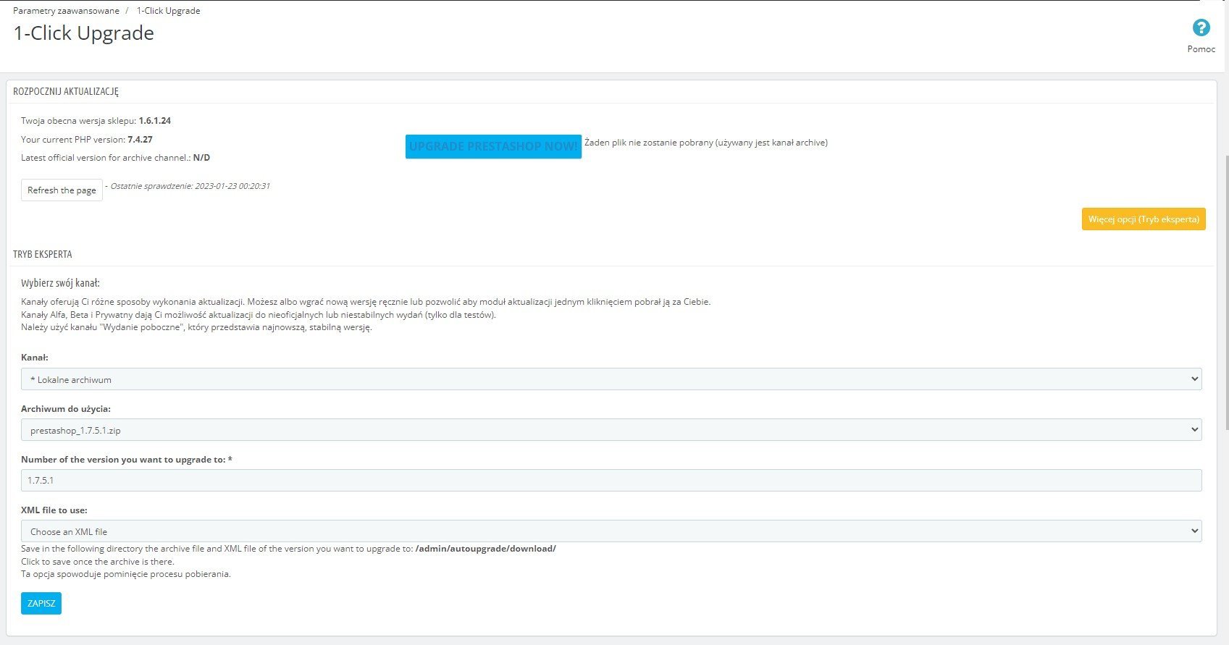Click the Upgrade PrestaShop Now button
The width and height of the screenshot is (1229, 645).
point(493,146)
